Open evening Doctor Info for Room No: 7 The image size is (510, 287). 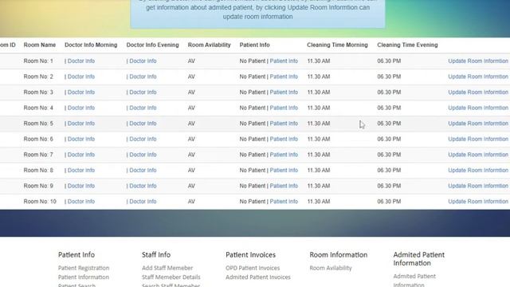(x=143, y=155)
